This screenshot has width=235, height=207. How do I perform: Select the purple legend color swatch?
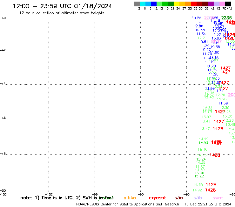tap(211, 4)
